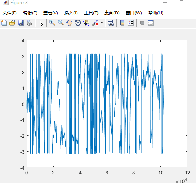Print the figure using printer icon
This screenshot has width=196, height=183.
tap(29, 23)
